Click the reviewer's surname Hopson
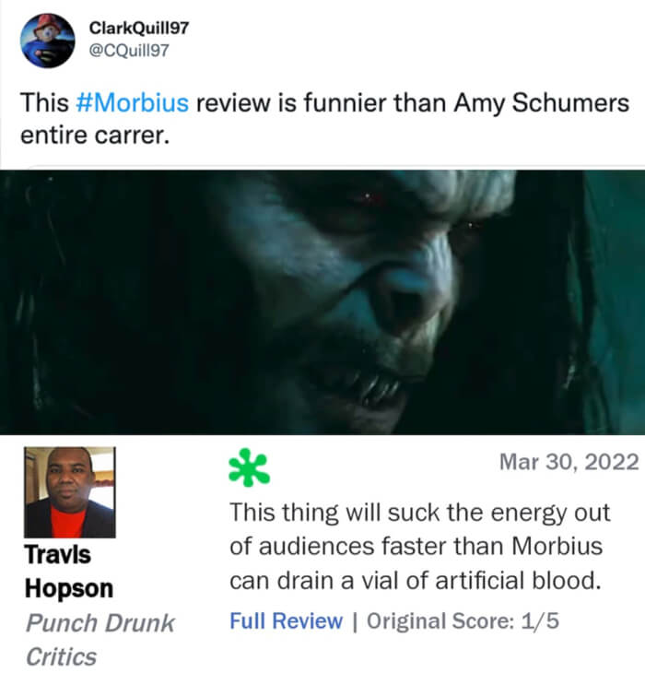This screenshot has width=645, height=673. pos(69,588)
